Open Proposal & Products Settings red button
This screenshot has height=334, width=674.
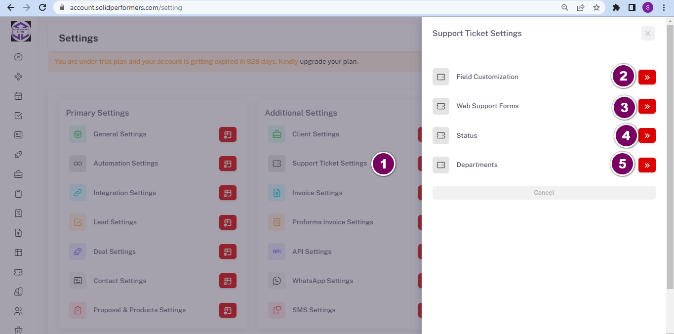228,310
